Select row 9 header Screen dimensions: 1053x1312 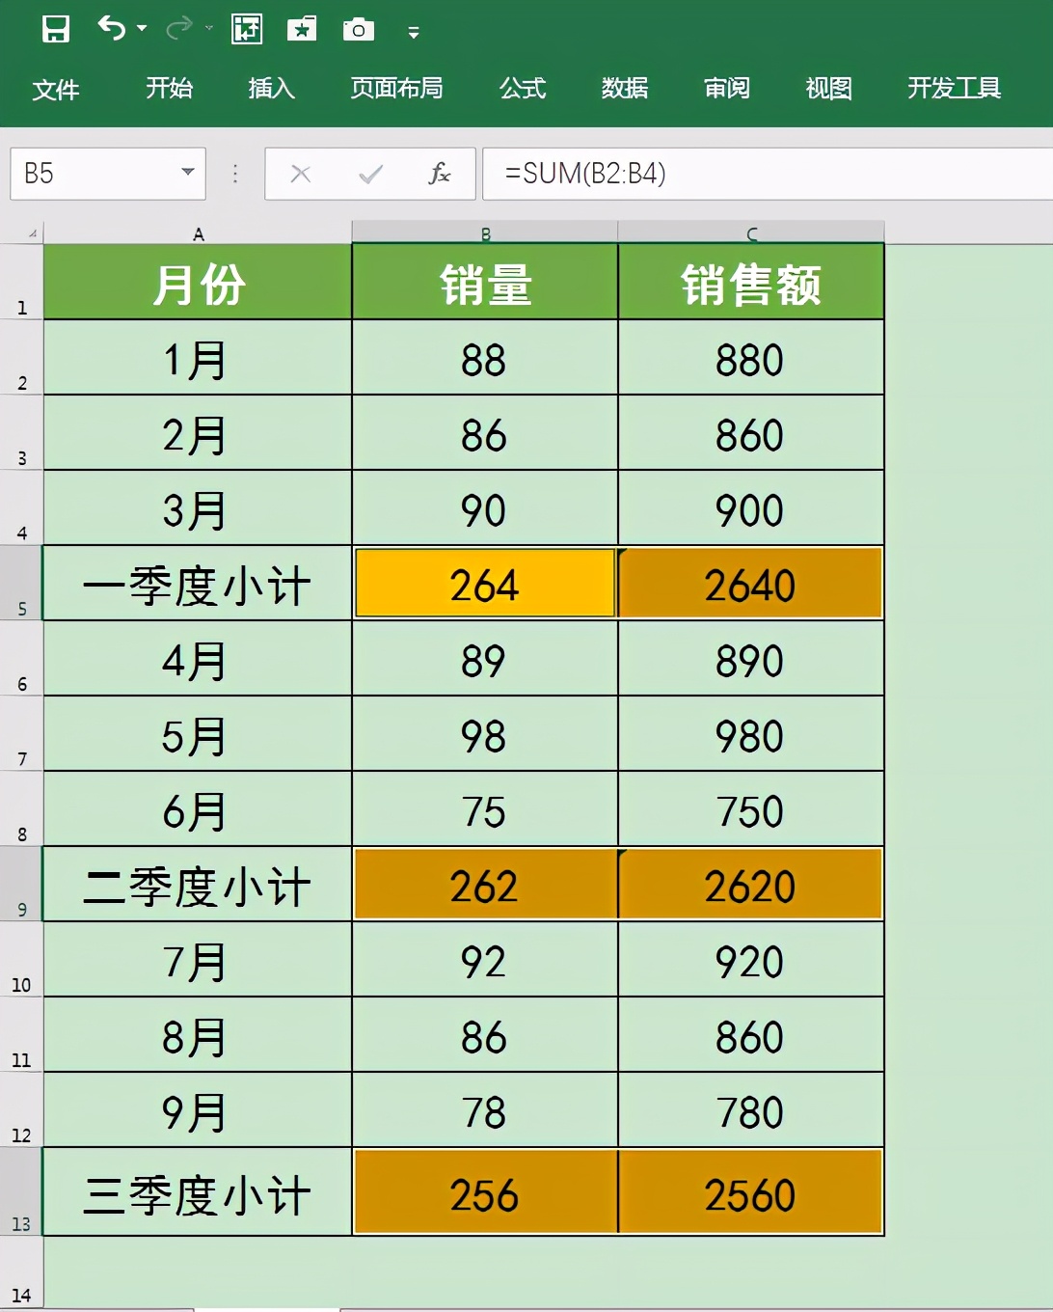[x=21, y=884]
